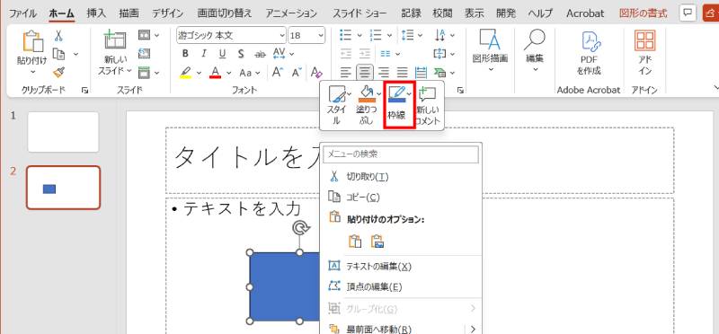719x334 pixels.
Task: Open the slide Section icon
Action: click(145, 72)
